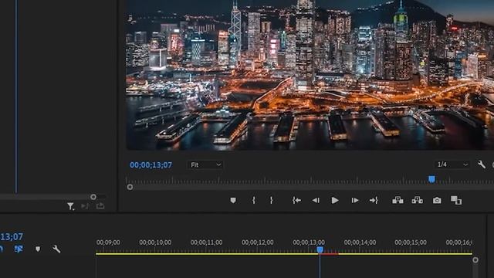The image size is (494, 278).
Task: Click the 00;00;11;00 mark on Timeline ruler
Action: 206,242
